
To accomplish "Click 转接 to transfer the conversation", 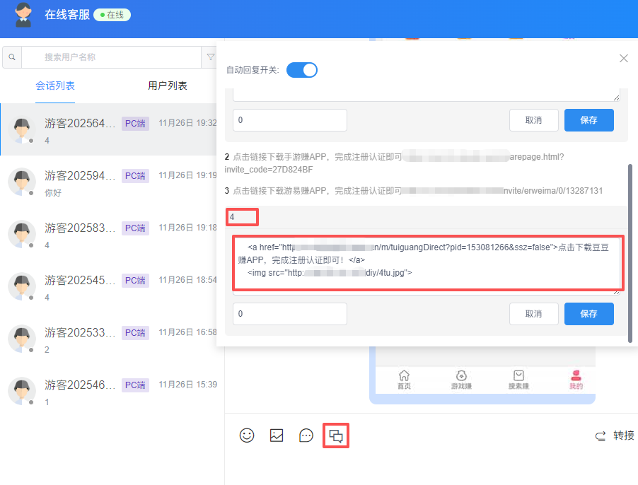I will click(x=615, y=436).
